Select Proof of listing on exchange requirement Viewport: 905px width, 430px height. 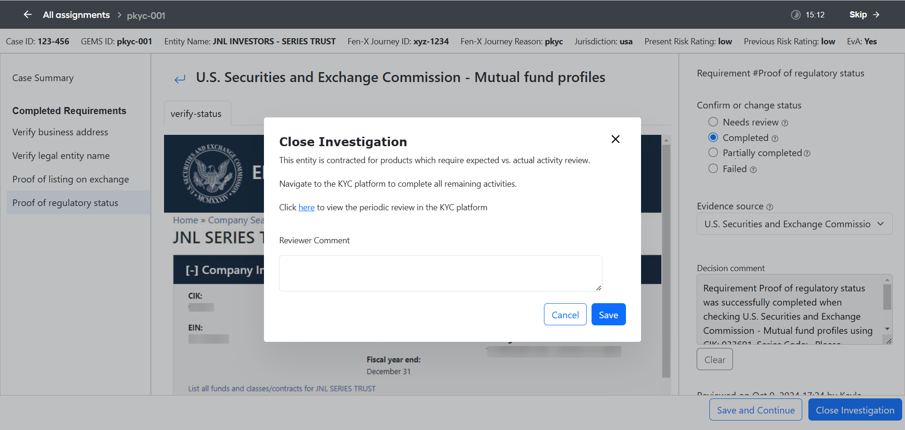pyautogui.click(x=71, y=179)
